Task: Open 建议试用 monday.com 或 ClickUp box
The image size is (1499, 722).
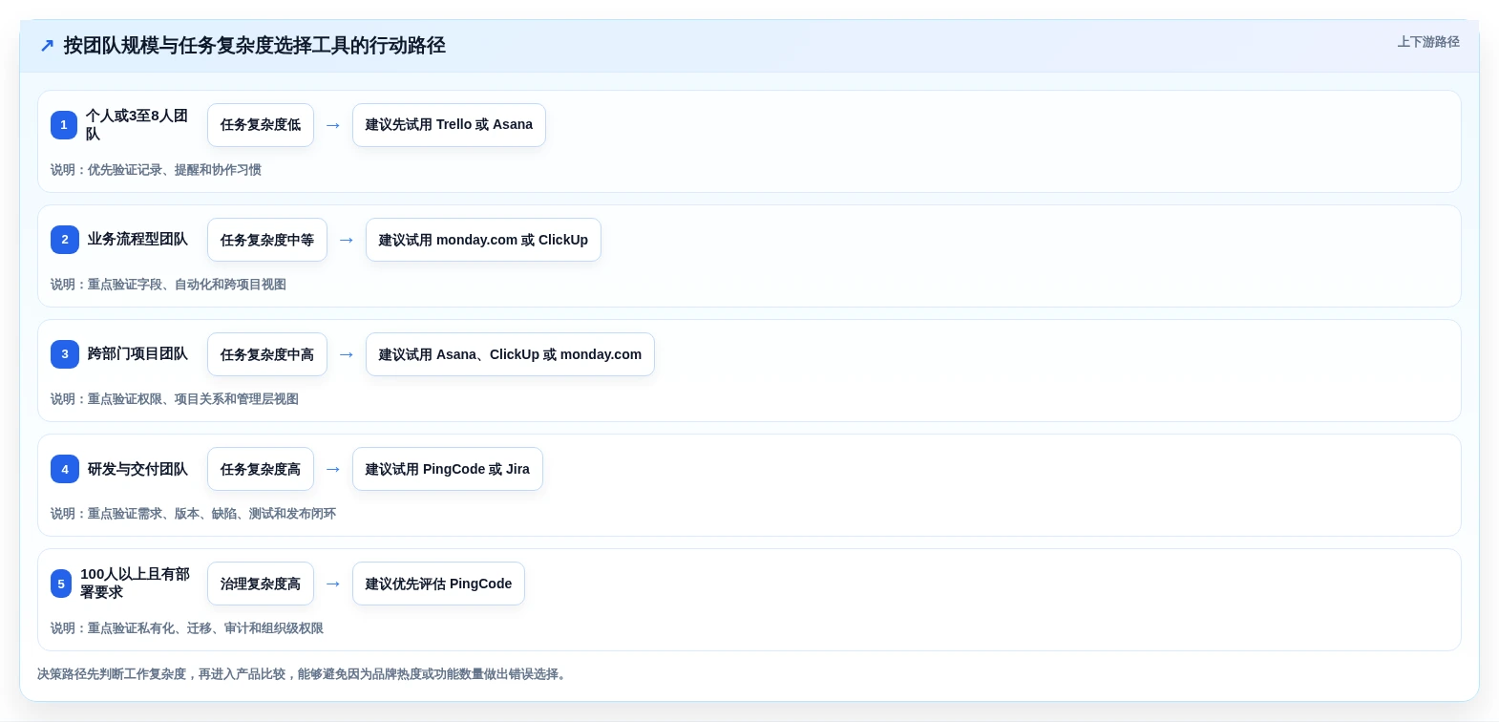Action: click(483, 240)
